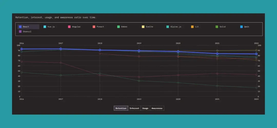Click React's 2016 data point
This screenshot has height=128, width=277.
pos(22,49)
